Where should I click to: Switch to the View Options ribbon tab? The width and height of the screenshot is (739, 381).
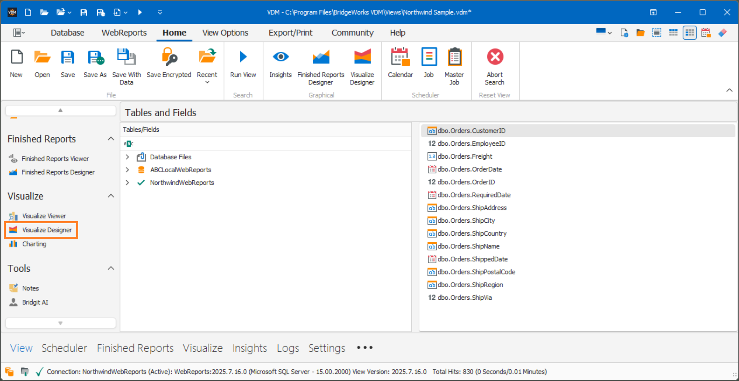click(x=225, y=33)
